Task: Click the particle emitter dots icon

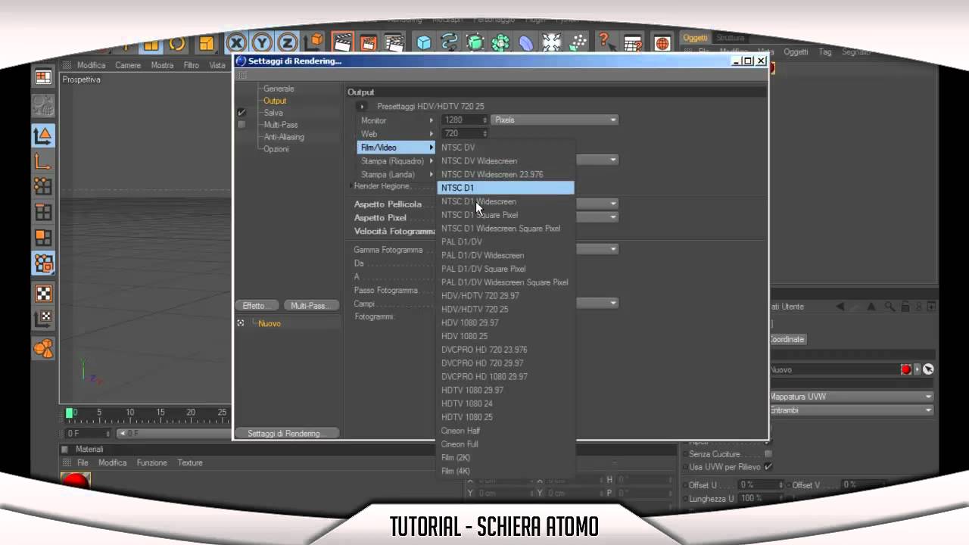Action: point(578,43)
